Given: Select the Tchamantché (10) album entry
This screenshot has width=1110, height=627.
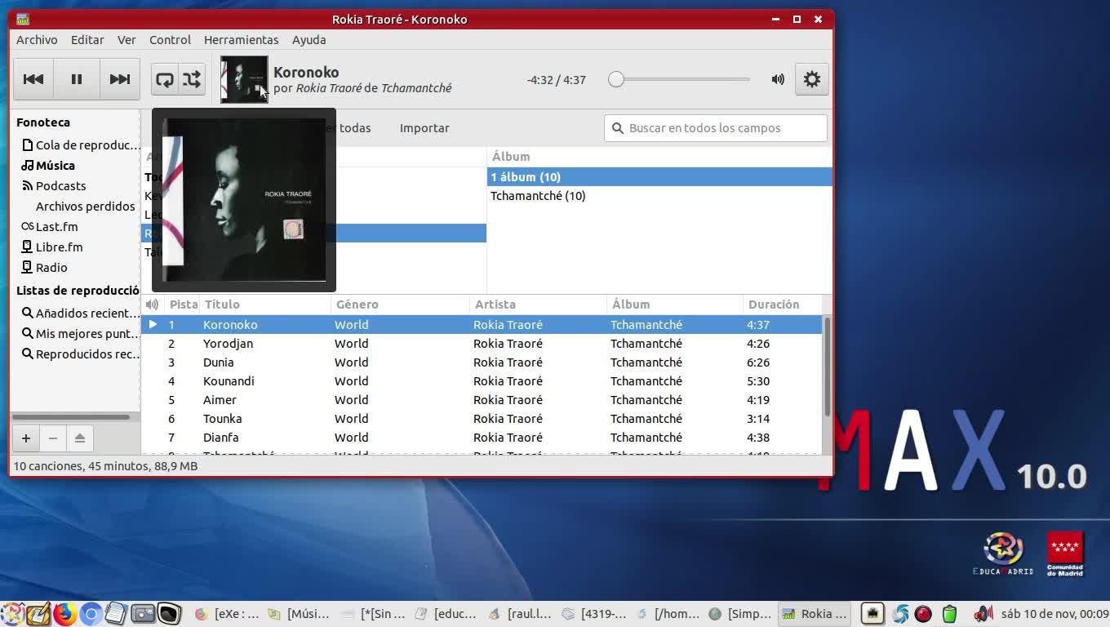Looking at the screenshot, I should pos(538,196).
